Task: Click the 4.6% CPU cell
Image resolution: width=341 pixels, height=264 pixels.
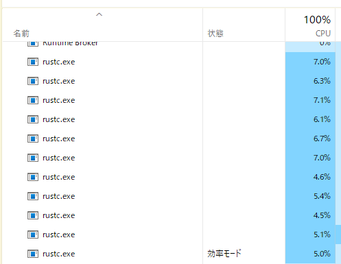Action: 310,177
